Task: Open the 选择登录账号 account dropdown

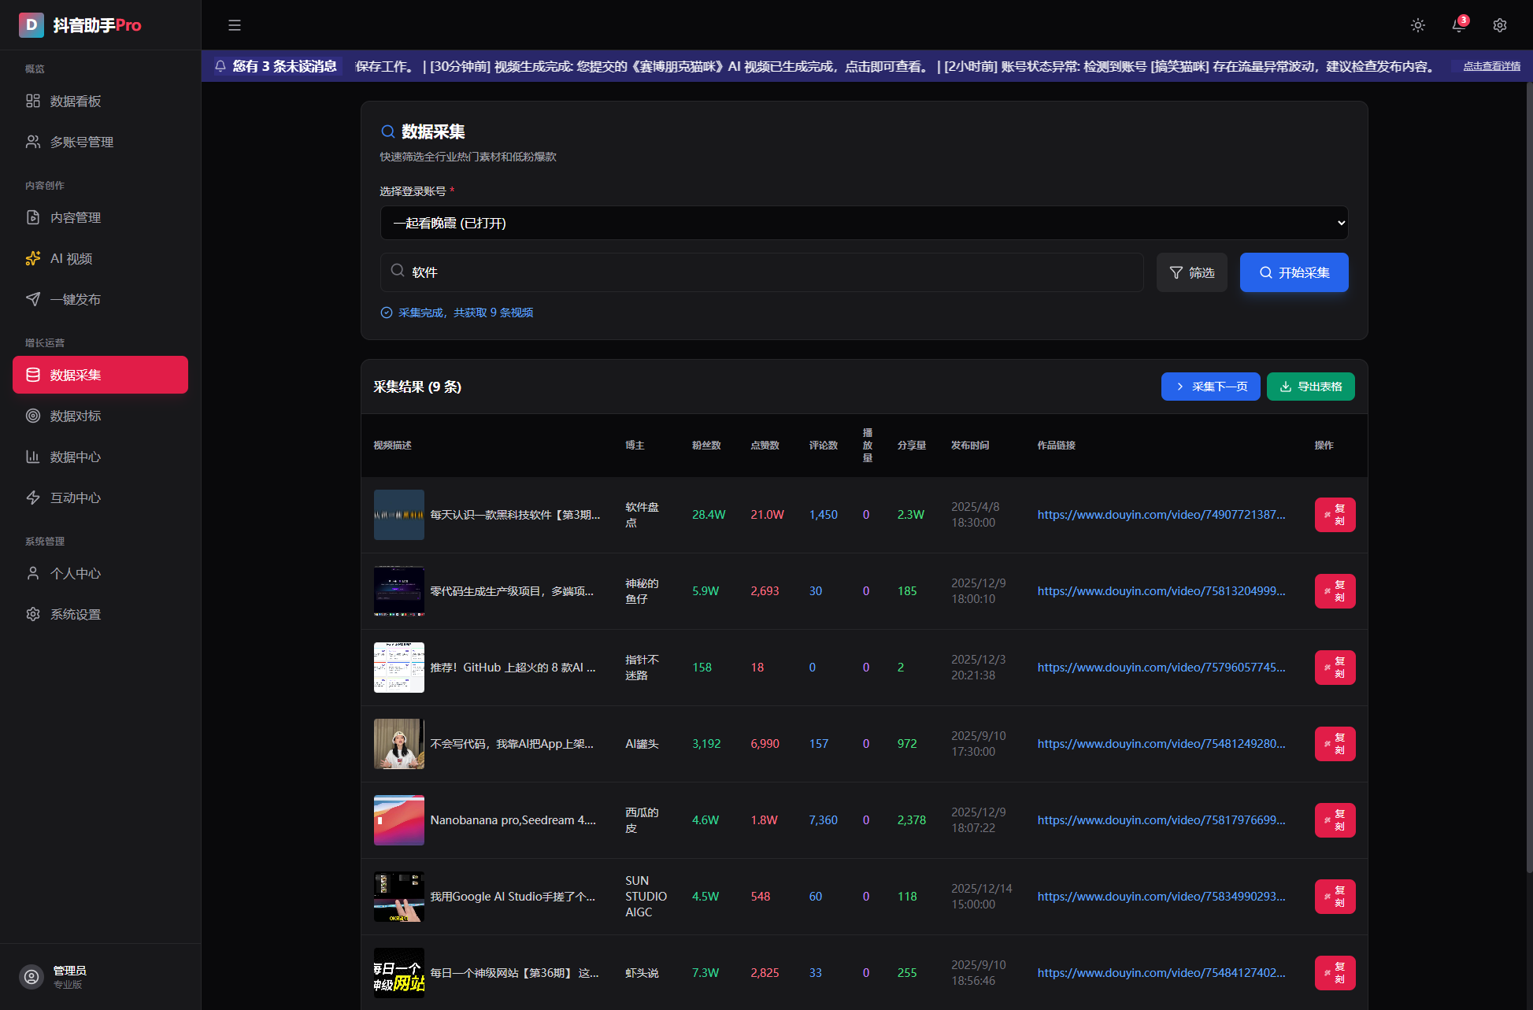Action: 864,223
